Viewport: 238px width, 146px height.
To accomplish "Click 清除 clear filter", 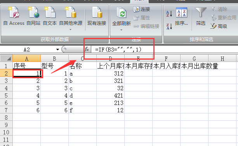I will click(219, 9).
